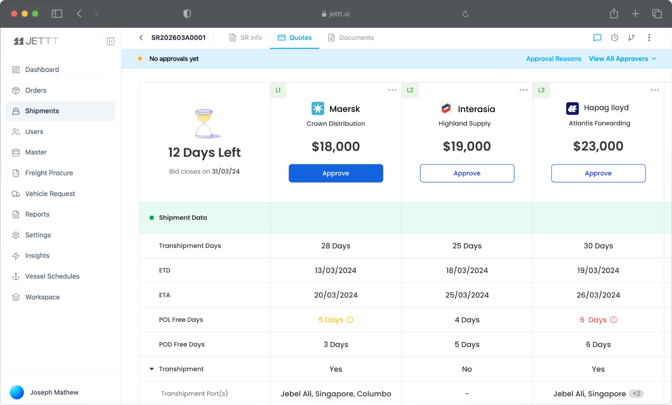
Task: Open Workspace in the sidebar
Action: [60, 297]
